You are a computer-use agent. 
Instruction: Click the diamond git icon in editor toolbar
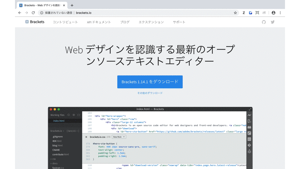249,145
